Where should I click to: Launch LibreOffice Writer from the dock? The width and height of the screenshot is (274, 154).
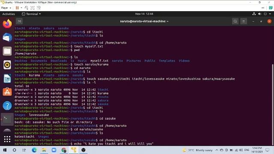(x=7, y=78)
